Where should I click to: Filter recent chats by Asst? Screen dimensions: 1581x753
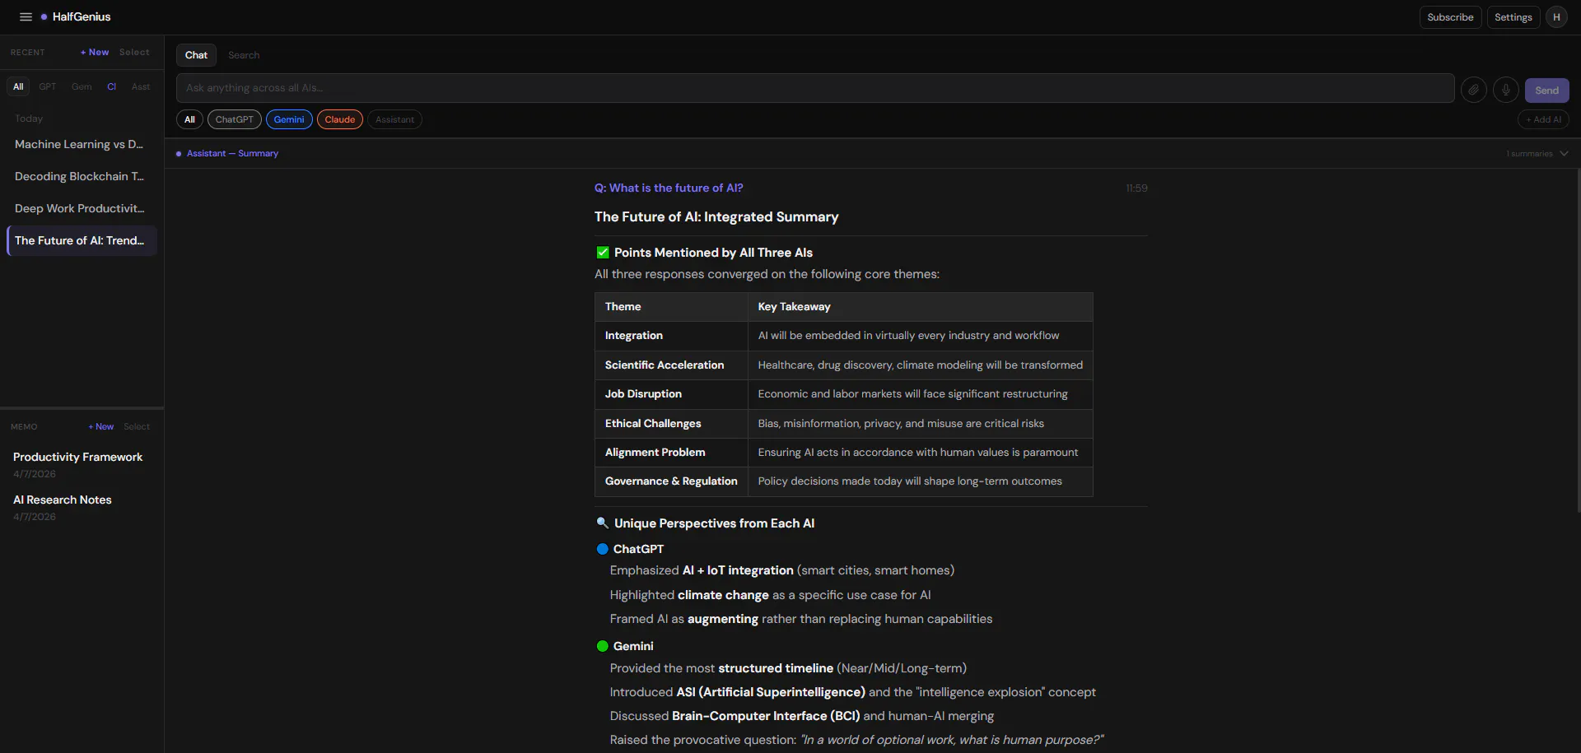tap(141, 86)
